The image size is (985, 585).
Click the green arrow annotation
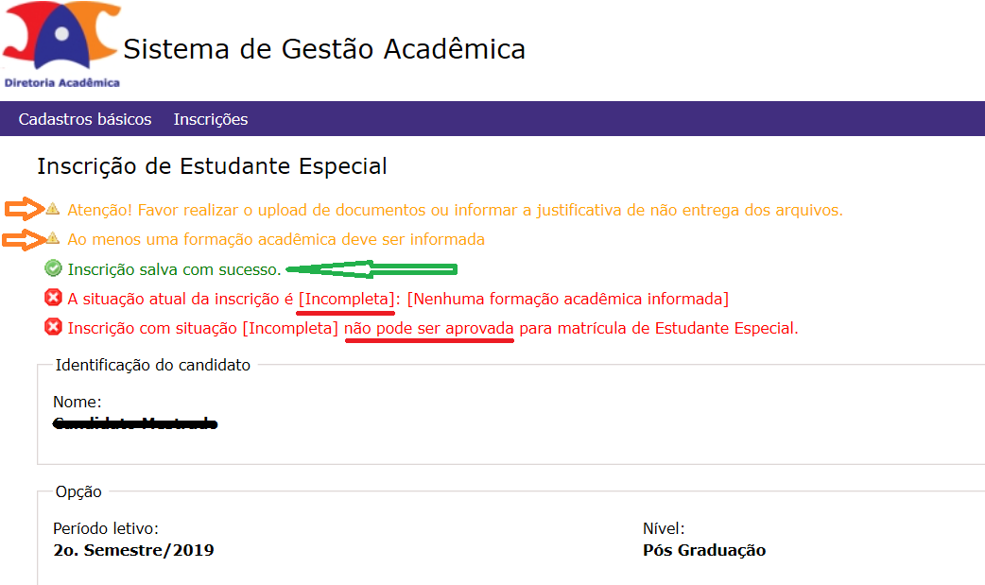tap(372, 269)
